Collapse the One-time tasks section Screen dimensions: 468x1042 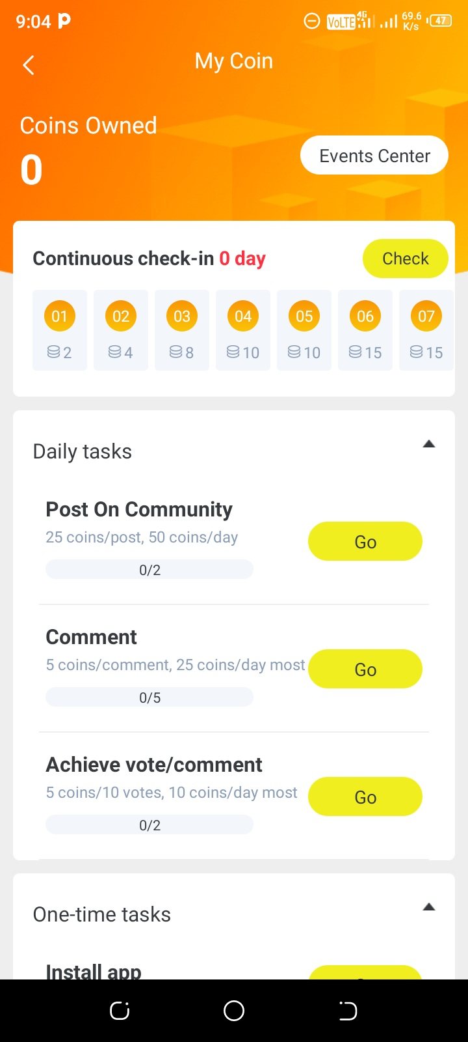click(x=428, y=907)
